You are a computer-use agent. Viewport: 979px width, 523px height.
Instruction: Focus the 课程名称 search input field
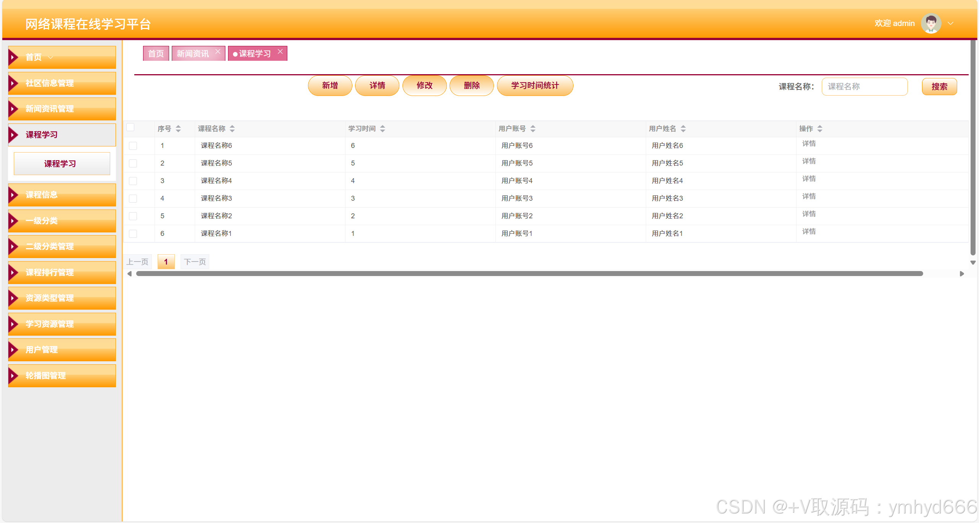[864, 87]
